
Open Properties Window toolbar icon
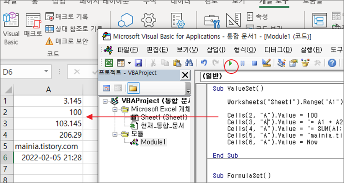pos(293,63)
